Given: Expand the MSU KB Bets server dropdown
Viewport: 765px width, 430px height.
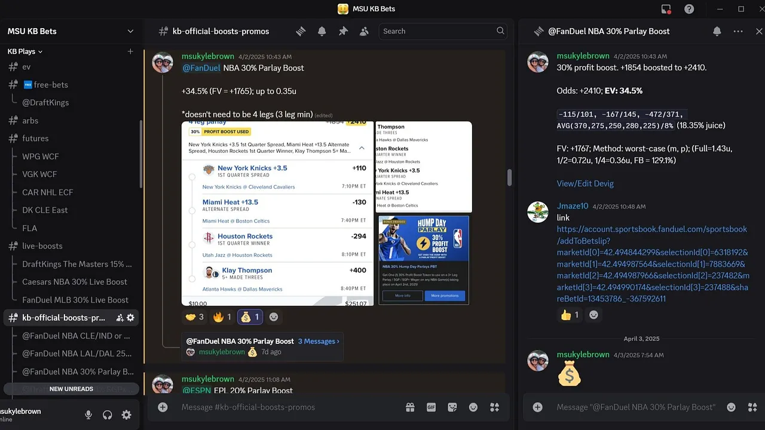Looking at the screenshot, I should click(130, 31).
